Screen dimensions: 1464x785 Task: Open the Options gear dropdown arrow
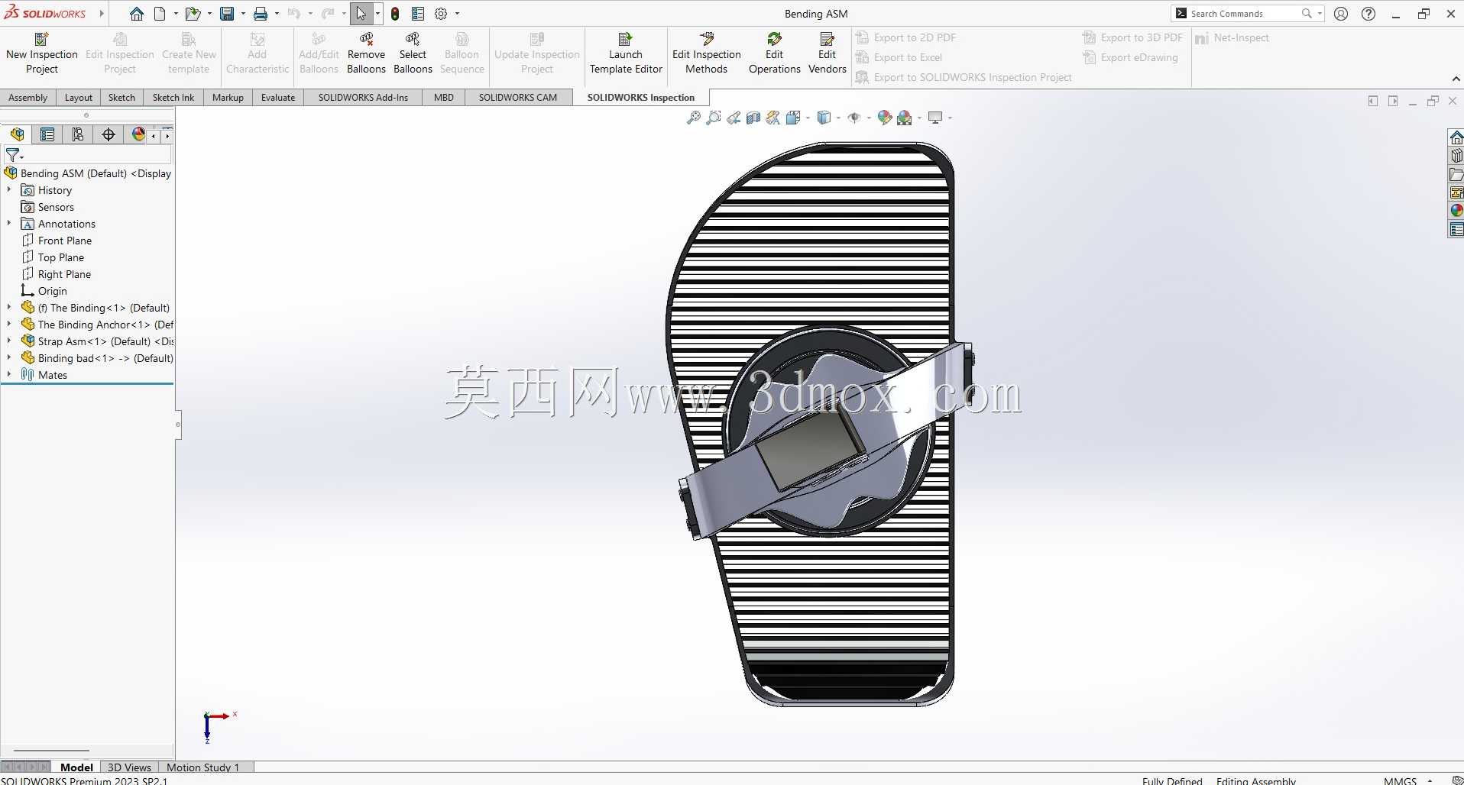457,14
